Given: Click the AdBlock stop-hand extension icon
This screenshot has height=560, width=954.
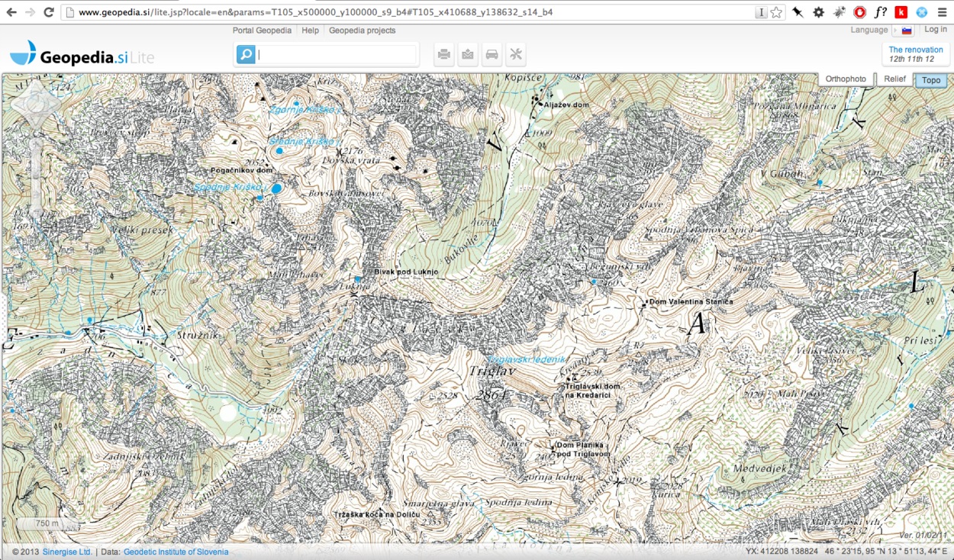Looking at the screenshot, I should [x=859, y=12].
